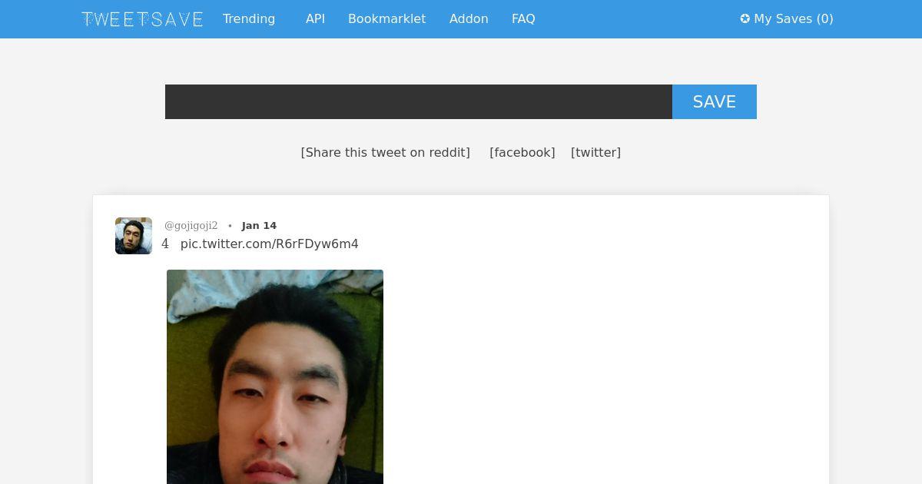922x484 pixels.
Task: Click the small profile avatar of gojigoji2
Action: 134,236
